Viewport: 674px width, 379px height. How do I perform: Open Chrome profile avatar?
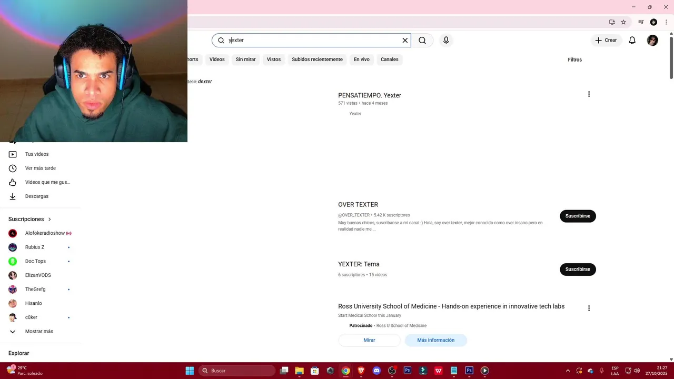(x=653, y=22)
